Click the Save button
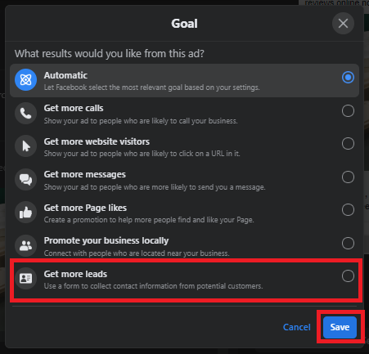 click(x=340, y=327)
